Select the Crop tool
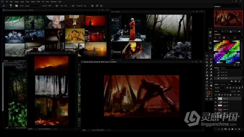 207,62
